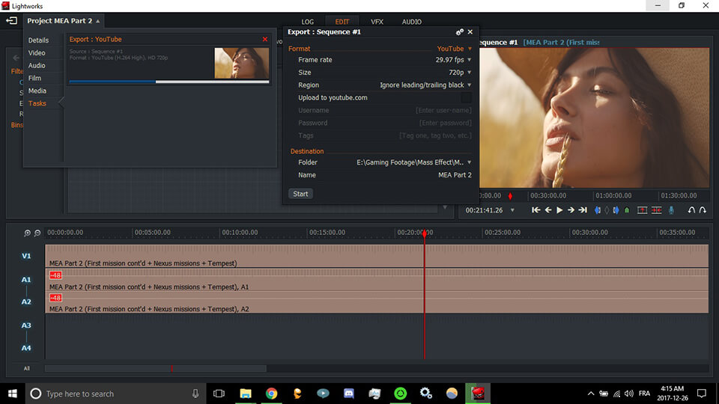This screenshot has height=404, width=719.
Task: Expand the Project MEA Part 2 menu
Action: (63, 21)
